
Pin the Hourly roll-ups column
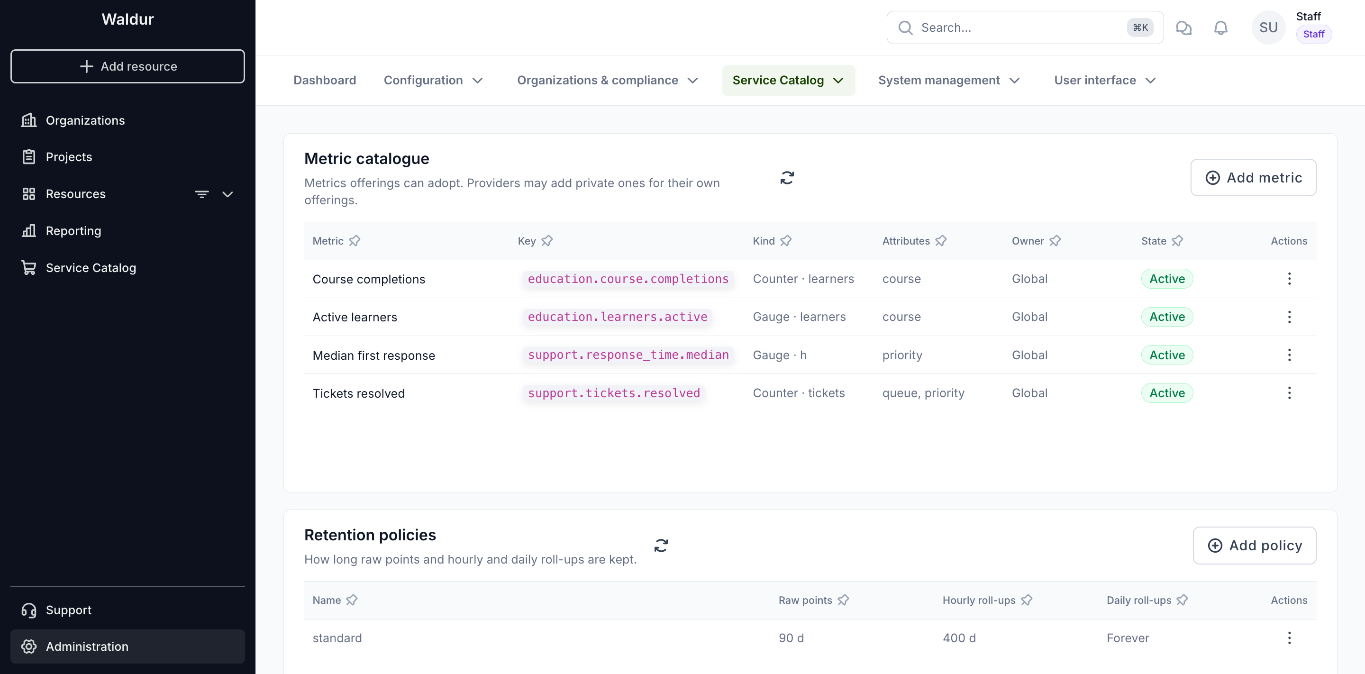(1027, 601)
